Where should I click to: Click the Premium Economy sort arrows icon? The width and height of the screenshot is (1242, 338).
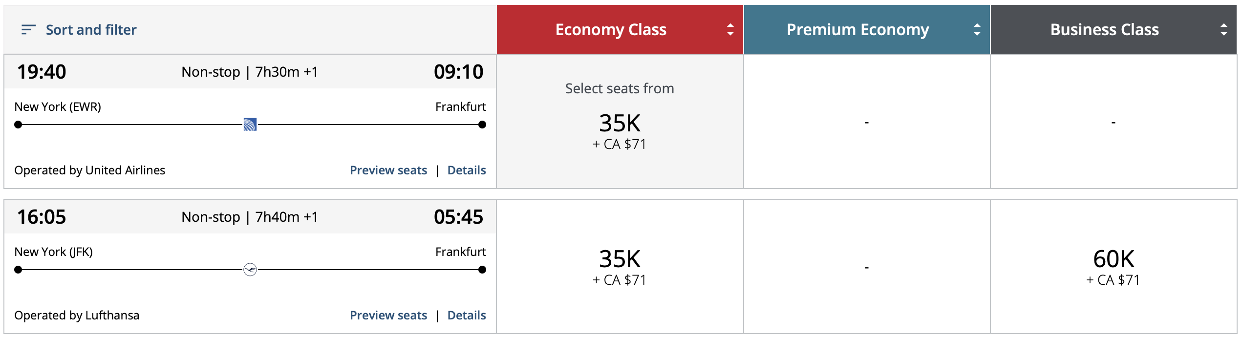(x=977, y=30)
